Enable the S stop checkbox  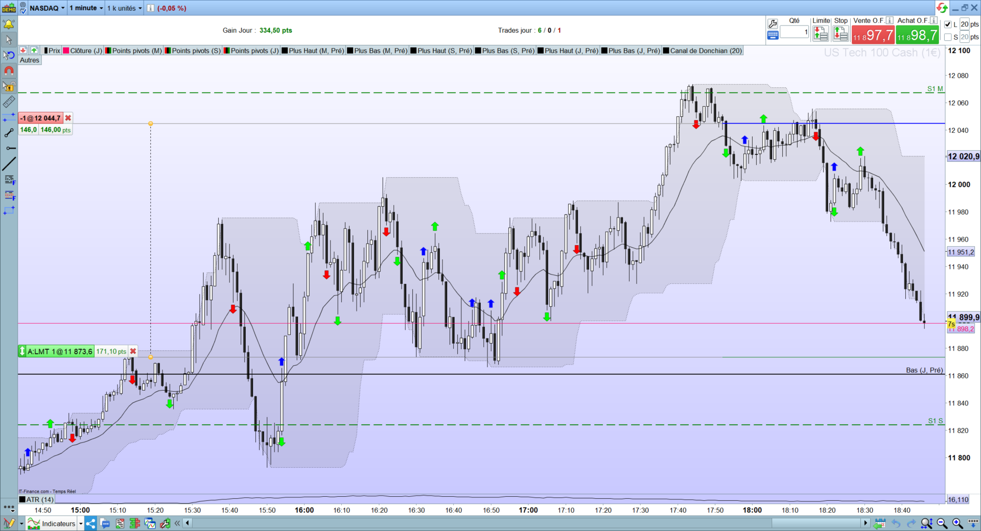tap(948, 37)
